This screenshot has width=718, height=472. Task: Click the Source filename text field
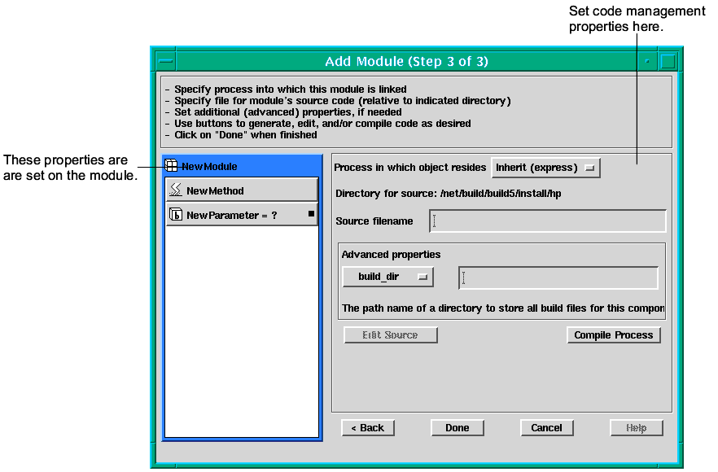click(548, 221)
